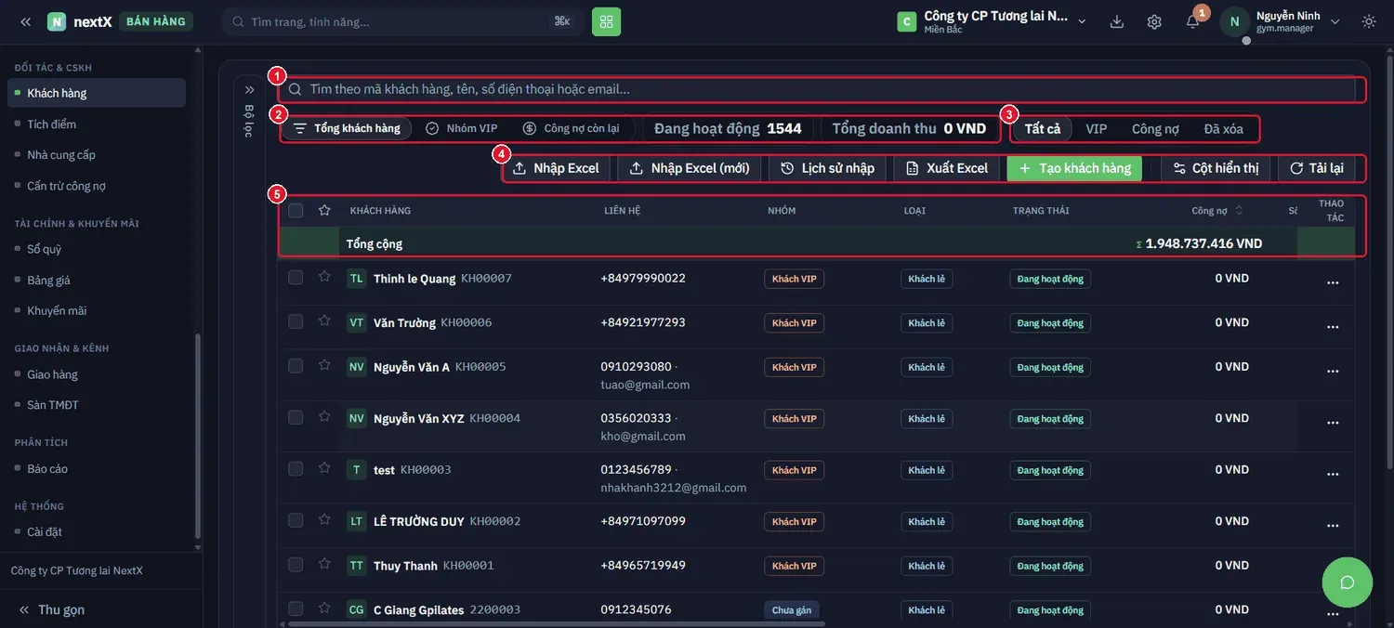
Task: Star the customer Văn Trường
Action: pos(324,321)
